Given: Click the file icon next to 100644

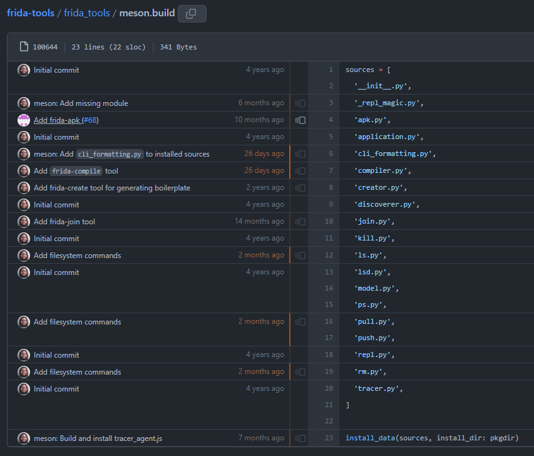Looking at the screenshot, I should [24, 47].
